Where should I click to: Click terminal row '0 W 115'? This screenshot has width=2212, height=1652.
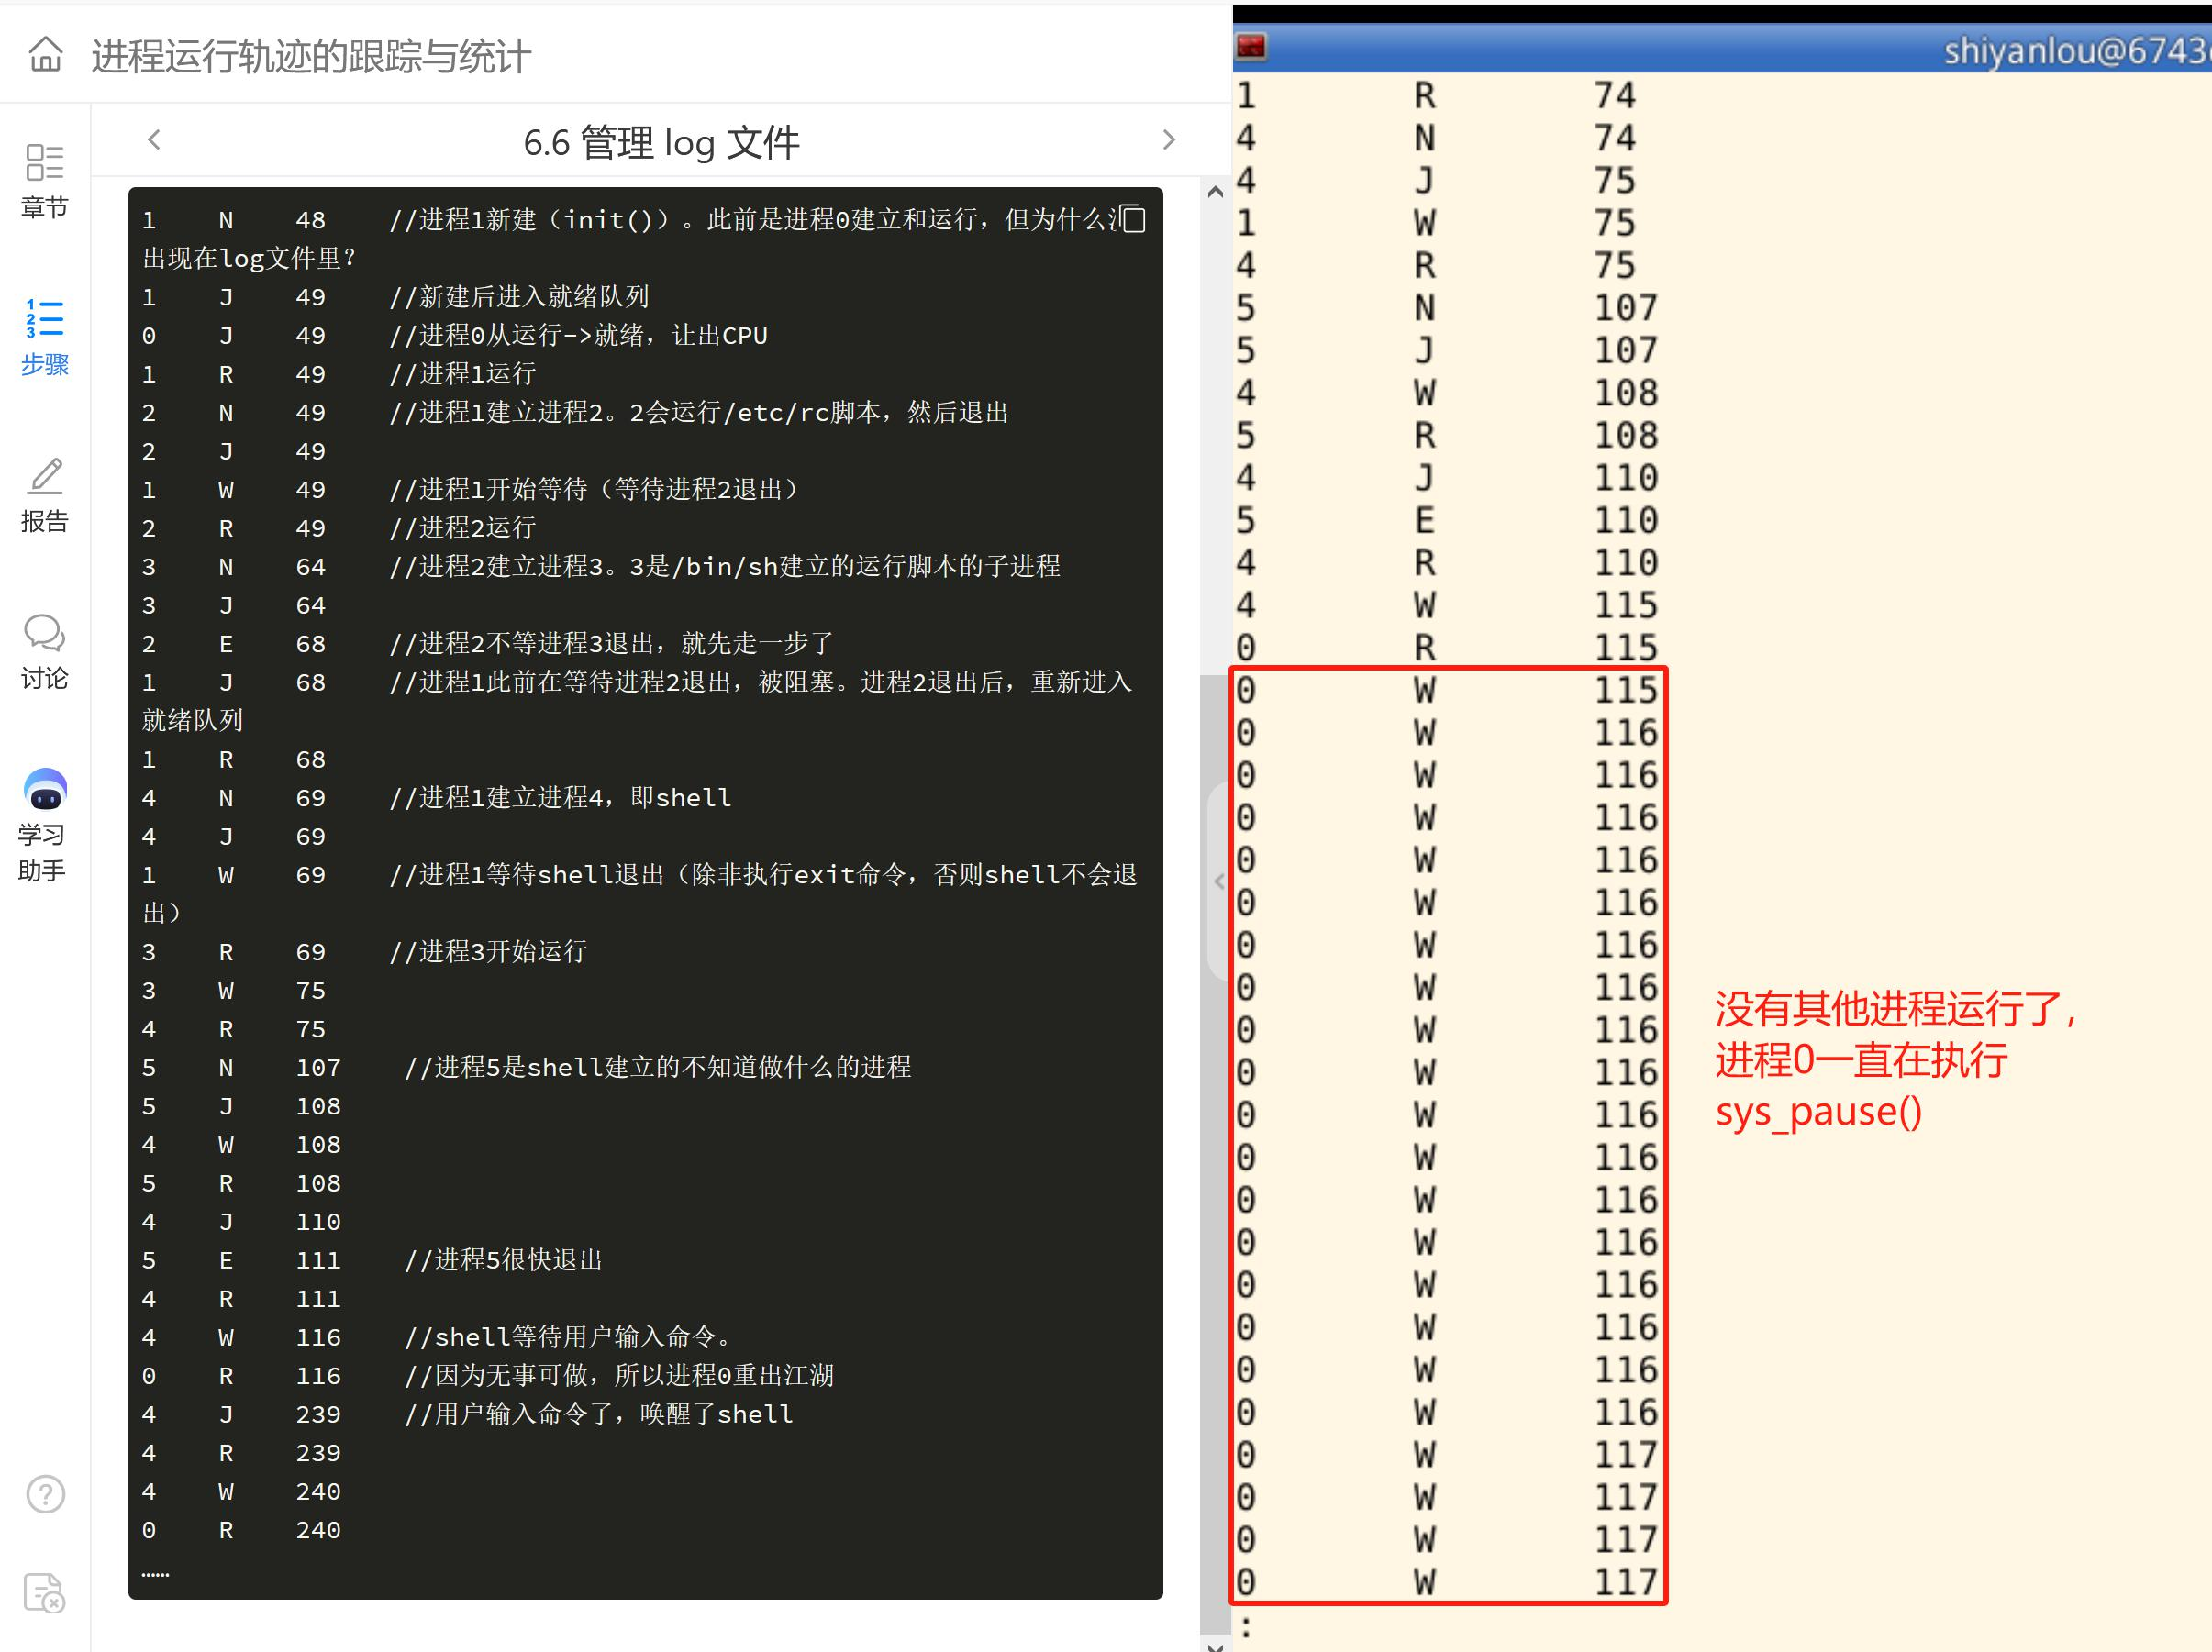click(x=1447, y=690)
